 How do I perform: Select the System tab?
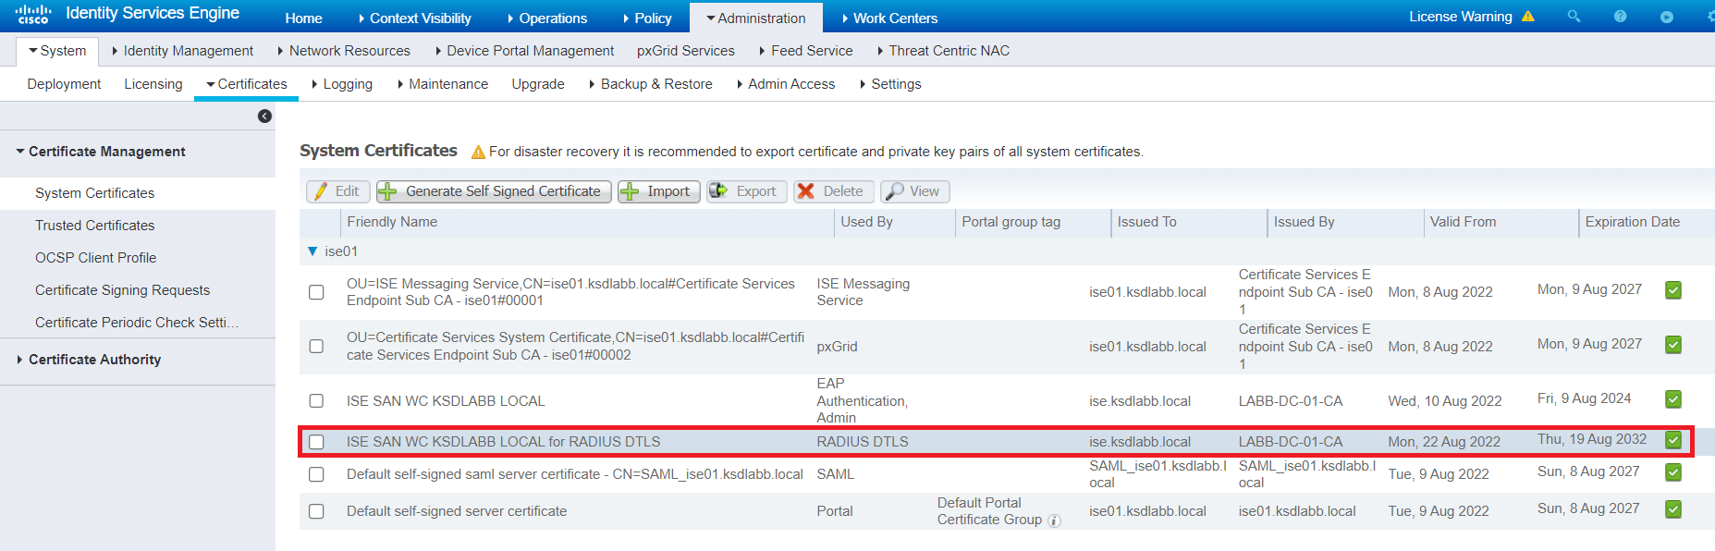click(x=57, y=51)
